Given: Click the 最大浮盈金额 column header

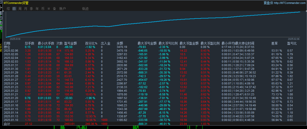Looking at the screenshot, I should [x=189, y=43].
